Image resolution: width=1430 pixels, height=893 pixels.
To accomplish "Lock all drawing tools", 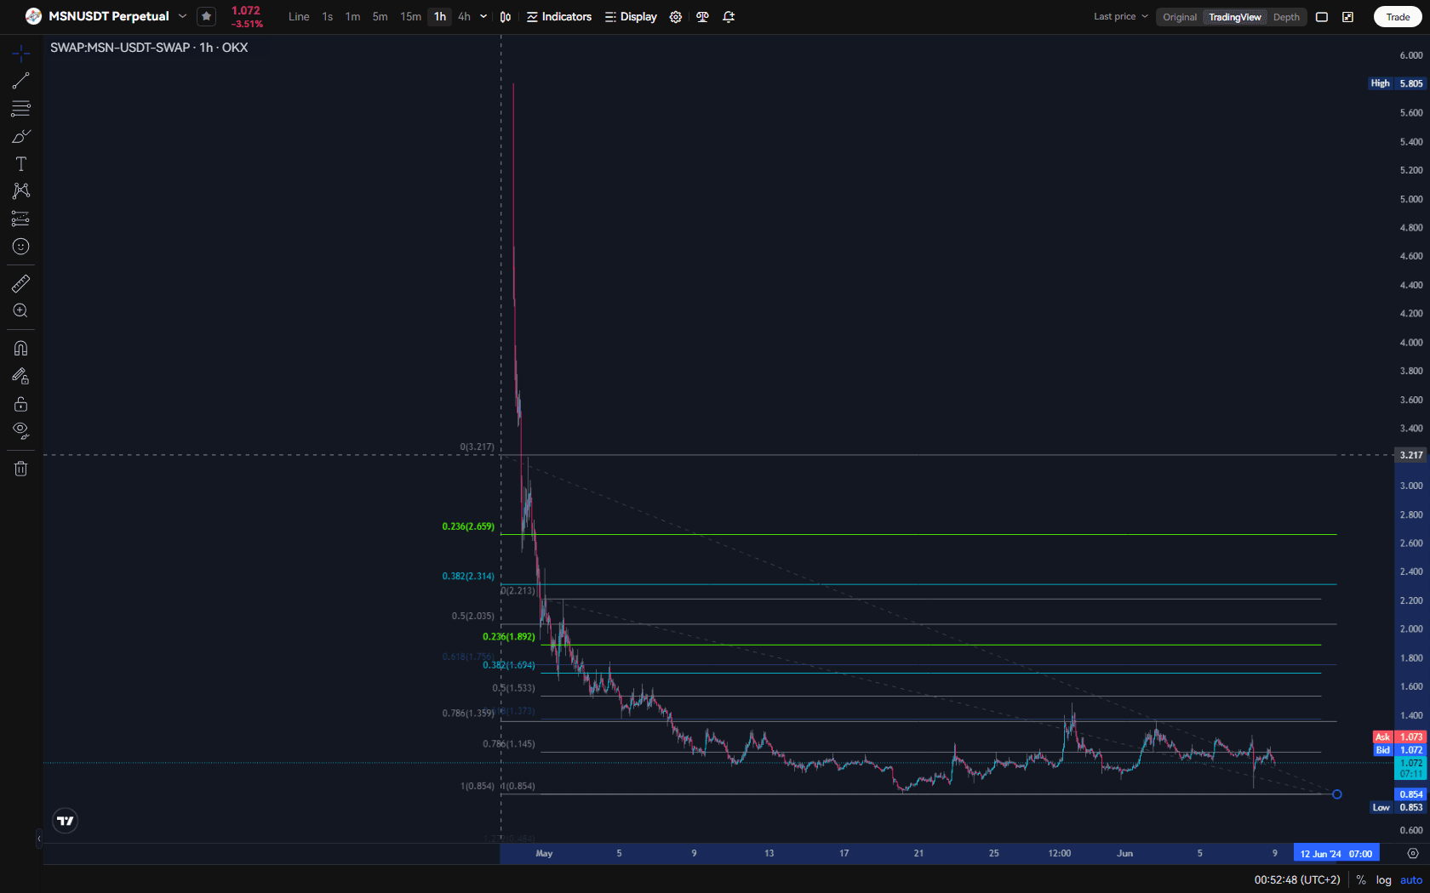I will 21,403.
